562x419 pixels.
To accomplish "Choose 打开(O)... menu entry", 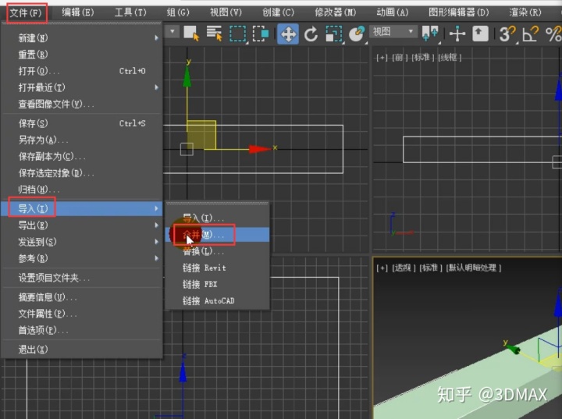I will (82, 70).
